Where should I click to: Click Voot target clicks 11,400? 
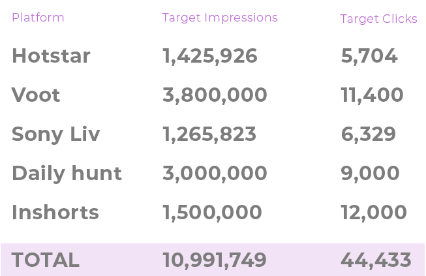(372, 95)
